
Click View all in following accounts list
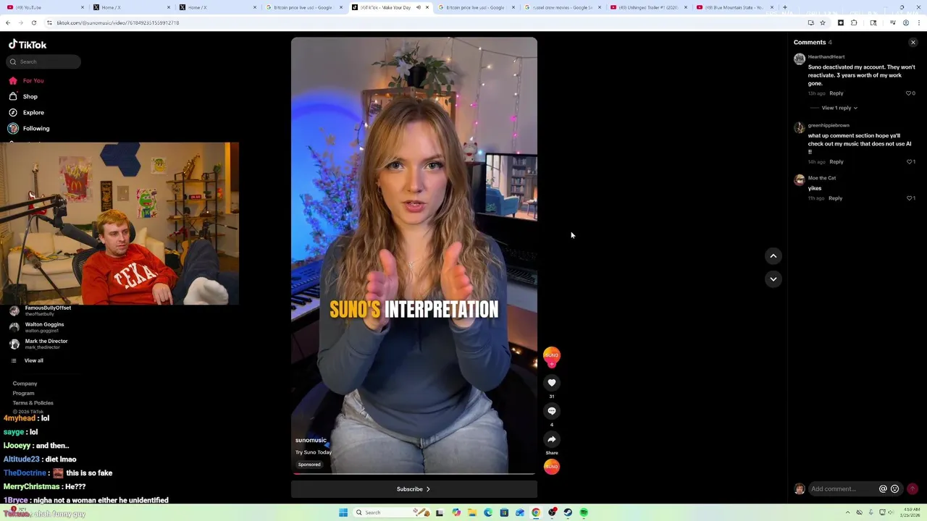[x=33, y=360]
